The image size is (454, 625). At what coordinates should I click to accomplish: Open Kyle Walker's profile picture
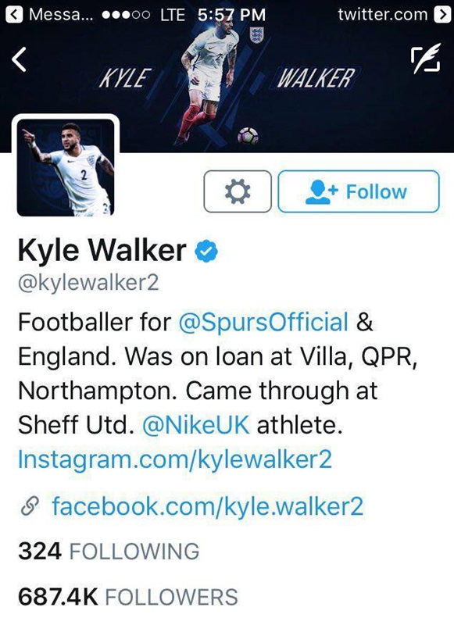[66, 167]
